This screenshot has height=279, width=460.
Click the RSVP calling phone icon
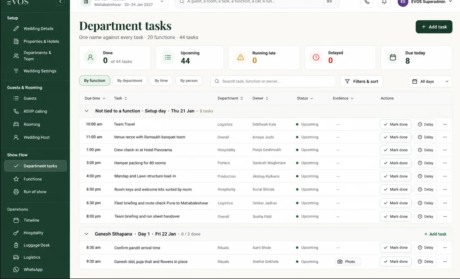coord(16,111)
